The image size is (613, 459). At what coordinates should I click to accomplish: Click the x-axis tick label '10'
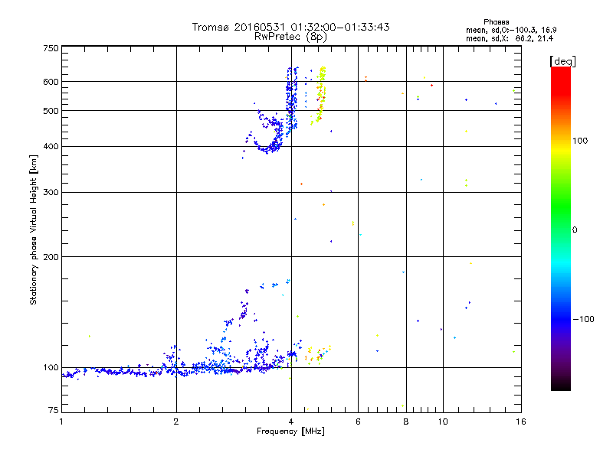[x=443, y=422]
